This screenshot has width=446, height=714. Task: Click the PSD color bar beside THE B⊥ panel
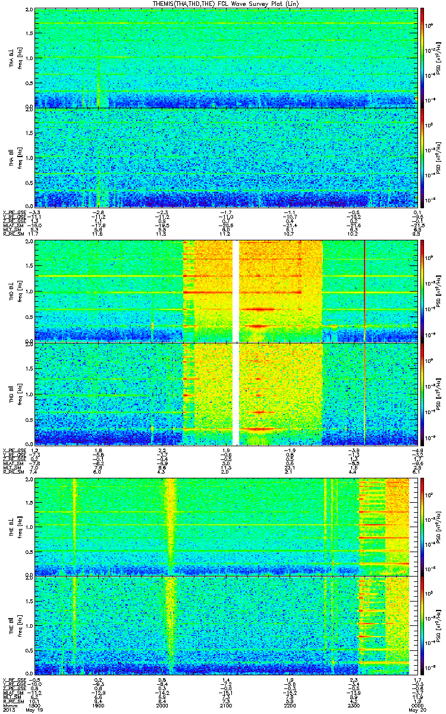point(423,526)
